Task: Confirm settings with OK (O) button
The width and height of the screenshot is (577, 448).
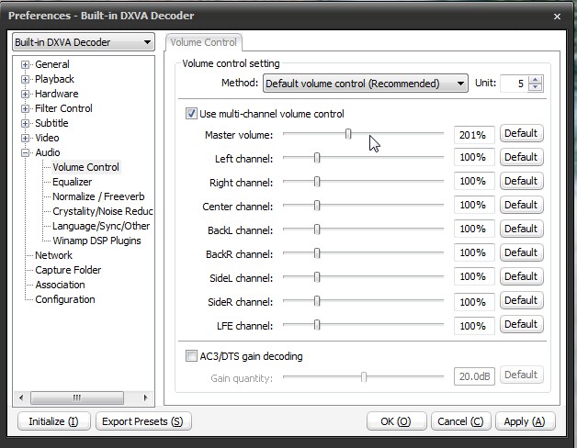Action: (396, 421)
